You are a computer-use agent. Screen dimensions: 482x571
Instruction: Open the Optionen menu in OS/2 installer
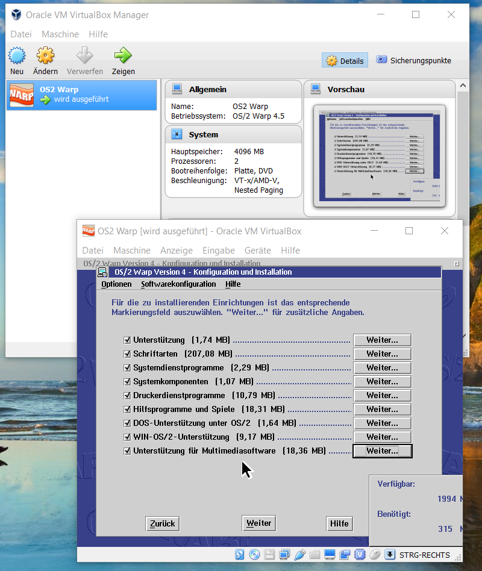coord(116,284)
